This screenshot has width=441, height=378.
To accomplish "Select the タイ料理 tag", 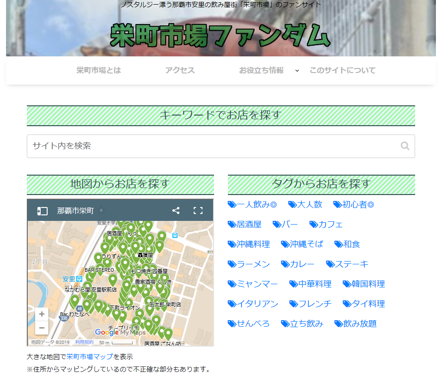I will [x=364, y=304].
